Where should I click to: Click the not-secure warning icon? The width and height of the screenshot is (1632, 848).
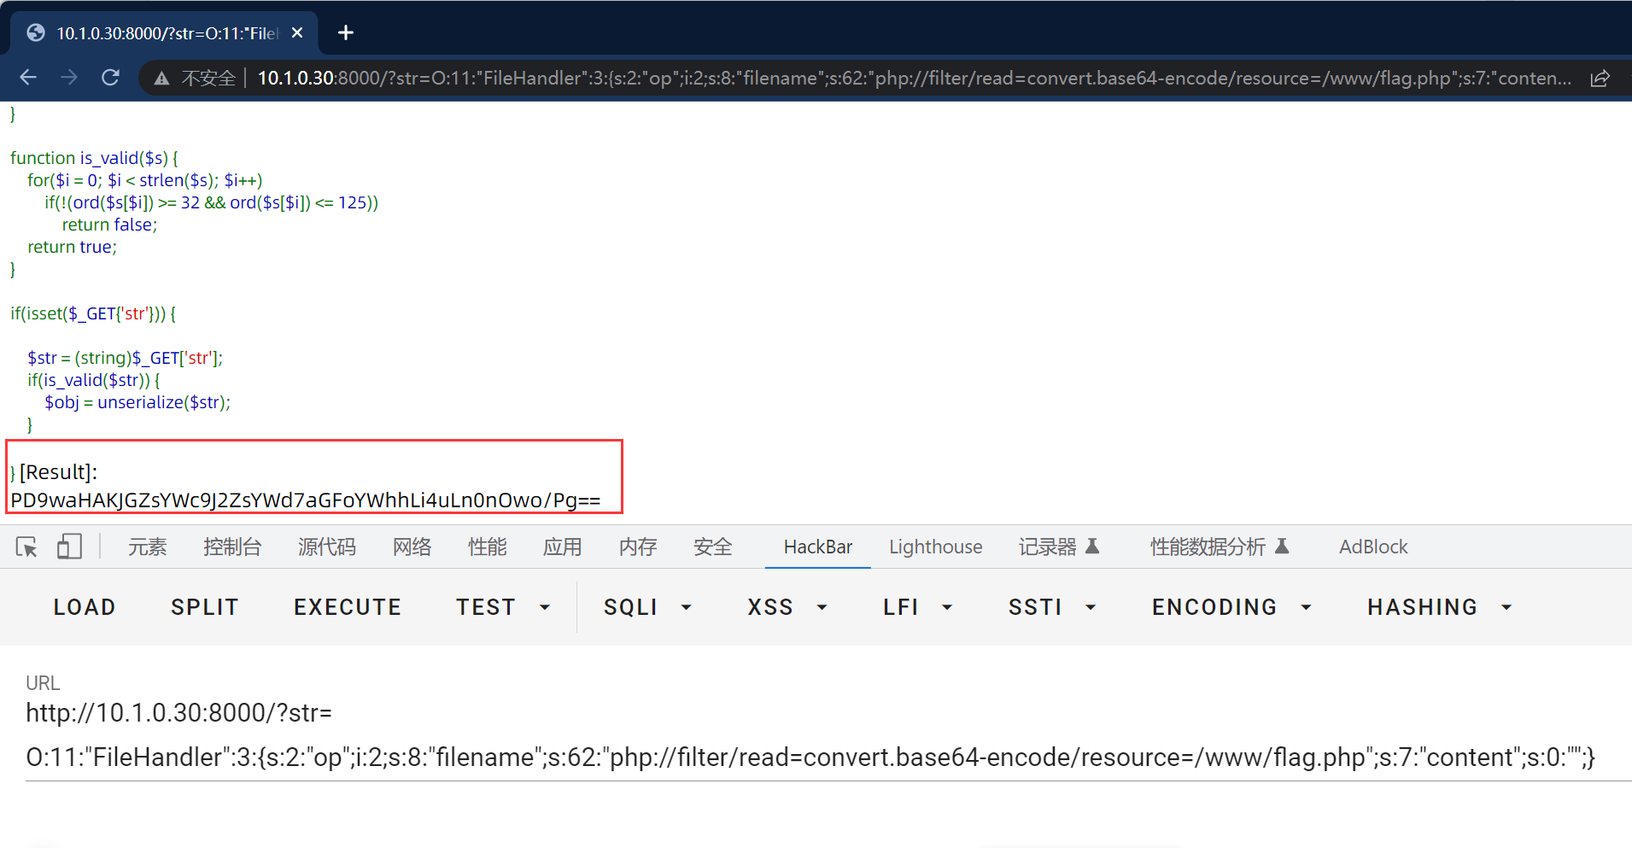pos(161,79)
